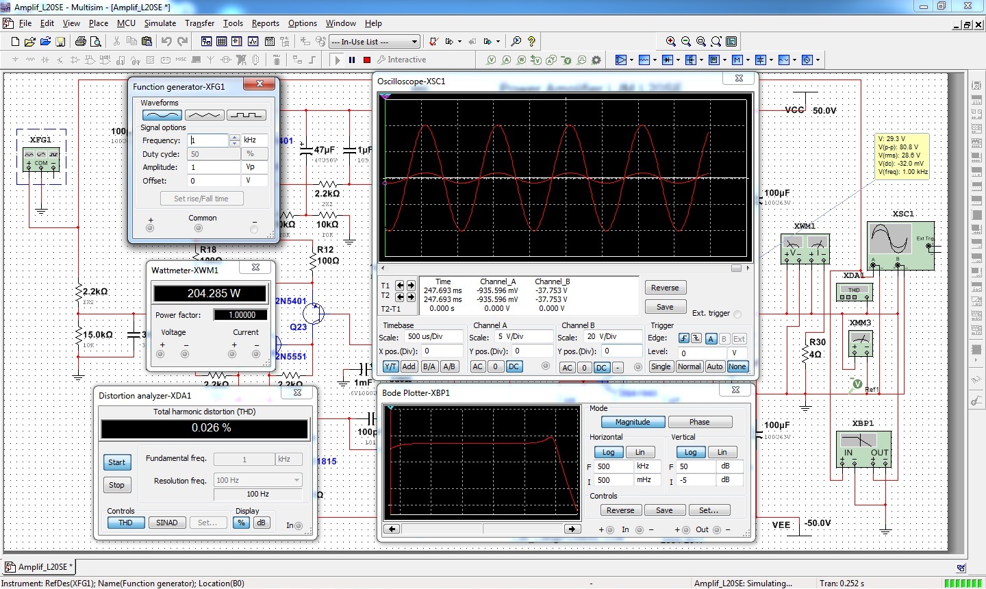
Task: Click Start in the distortion analyzer
Action: [x=116, y=462]
